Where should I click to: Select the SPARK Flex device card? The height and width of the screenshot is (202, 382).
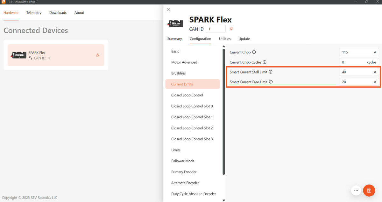(x=56, y=55)
